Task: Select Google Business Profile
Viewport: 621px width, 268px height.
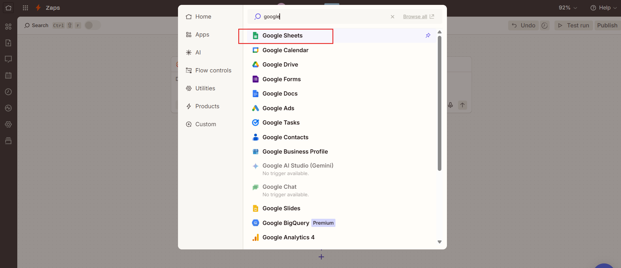Action: (x=341, y=152)
